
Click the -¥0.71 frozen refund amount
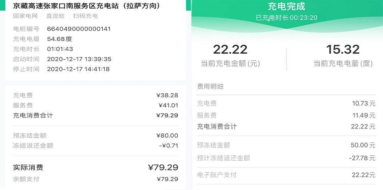[168, 145]
